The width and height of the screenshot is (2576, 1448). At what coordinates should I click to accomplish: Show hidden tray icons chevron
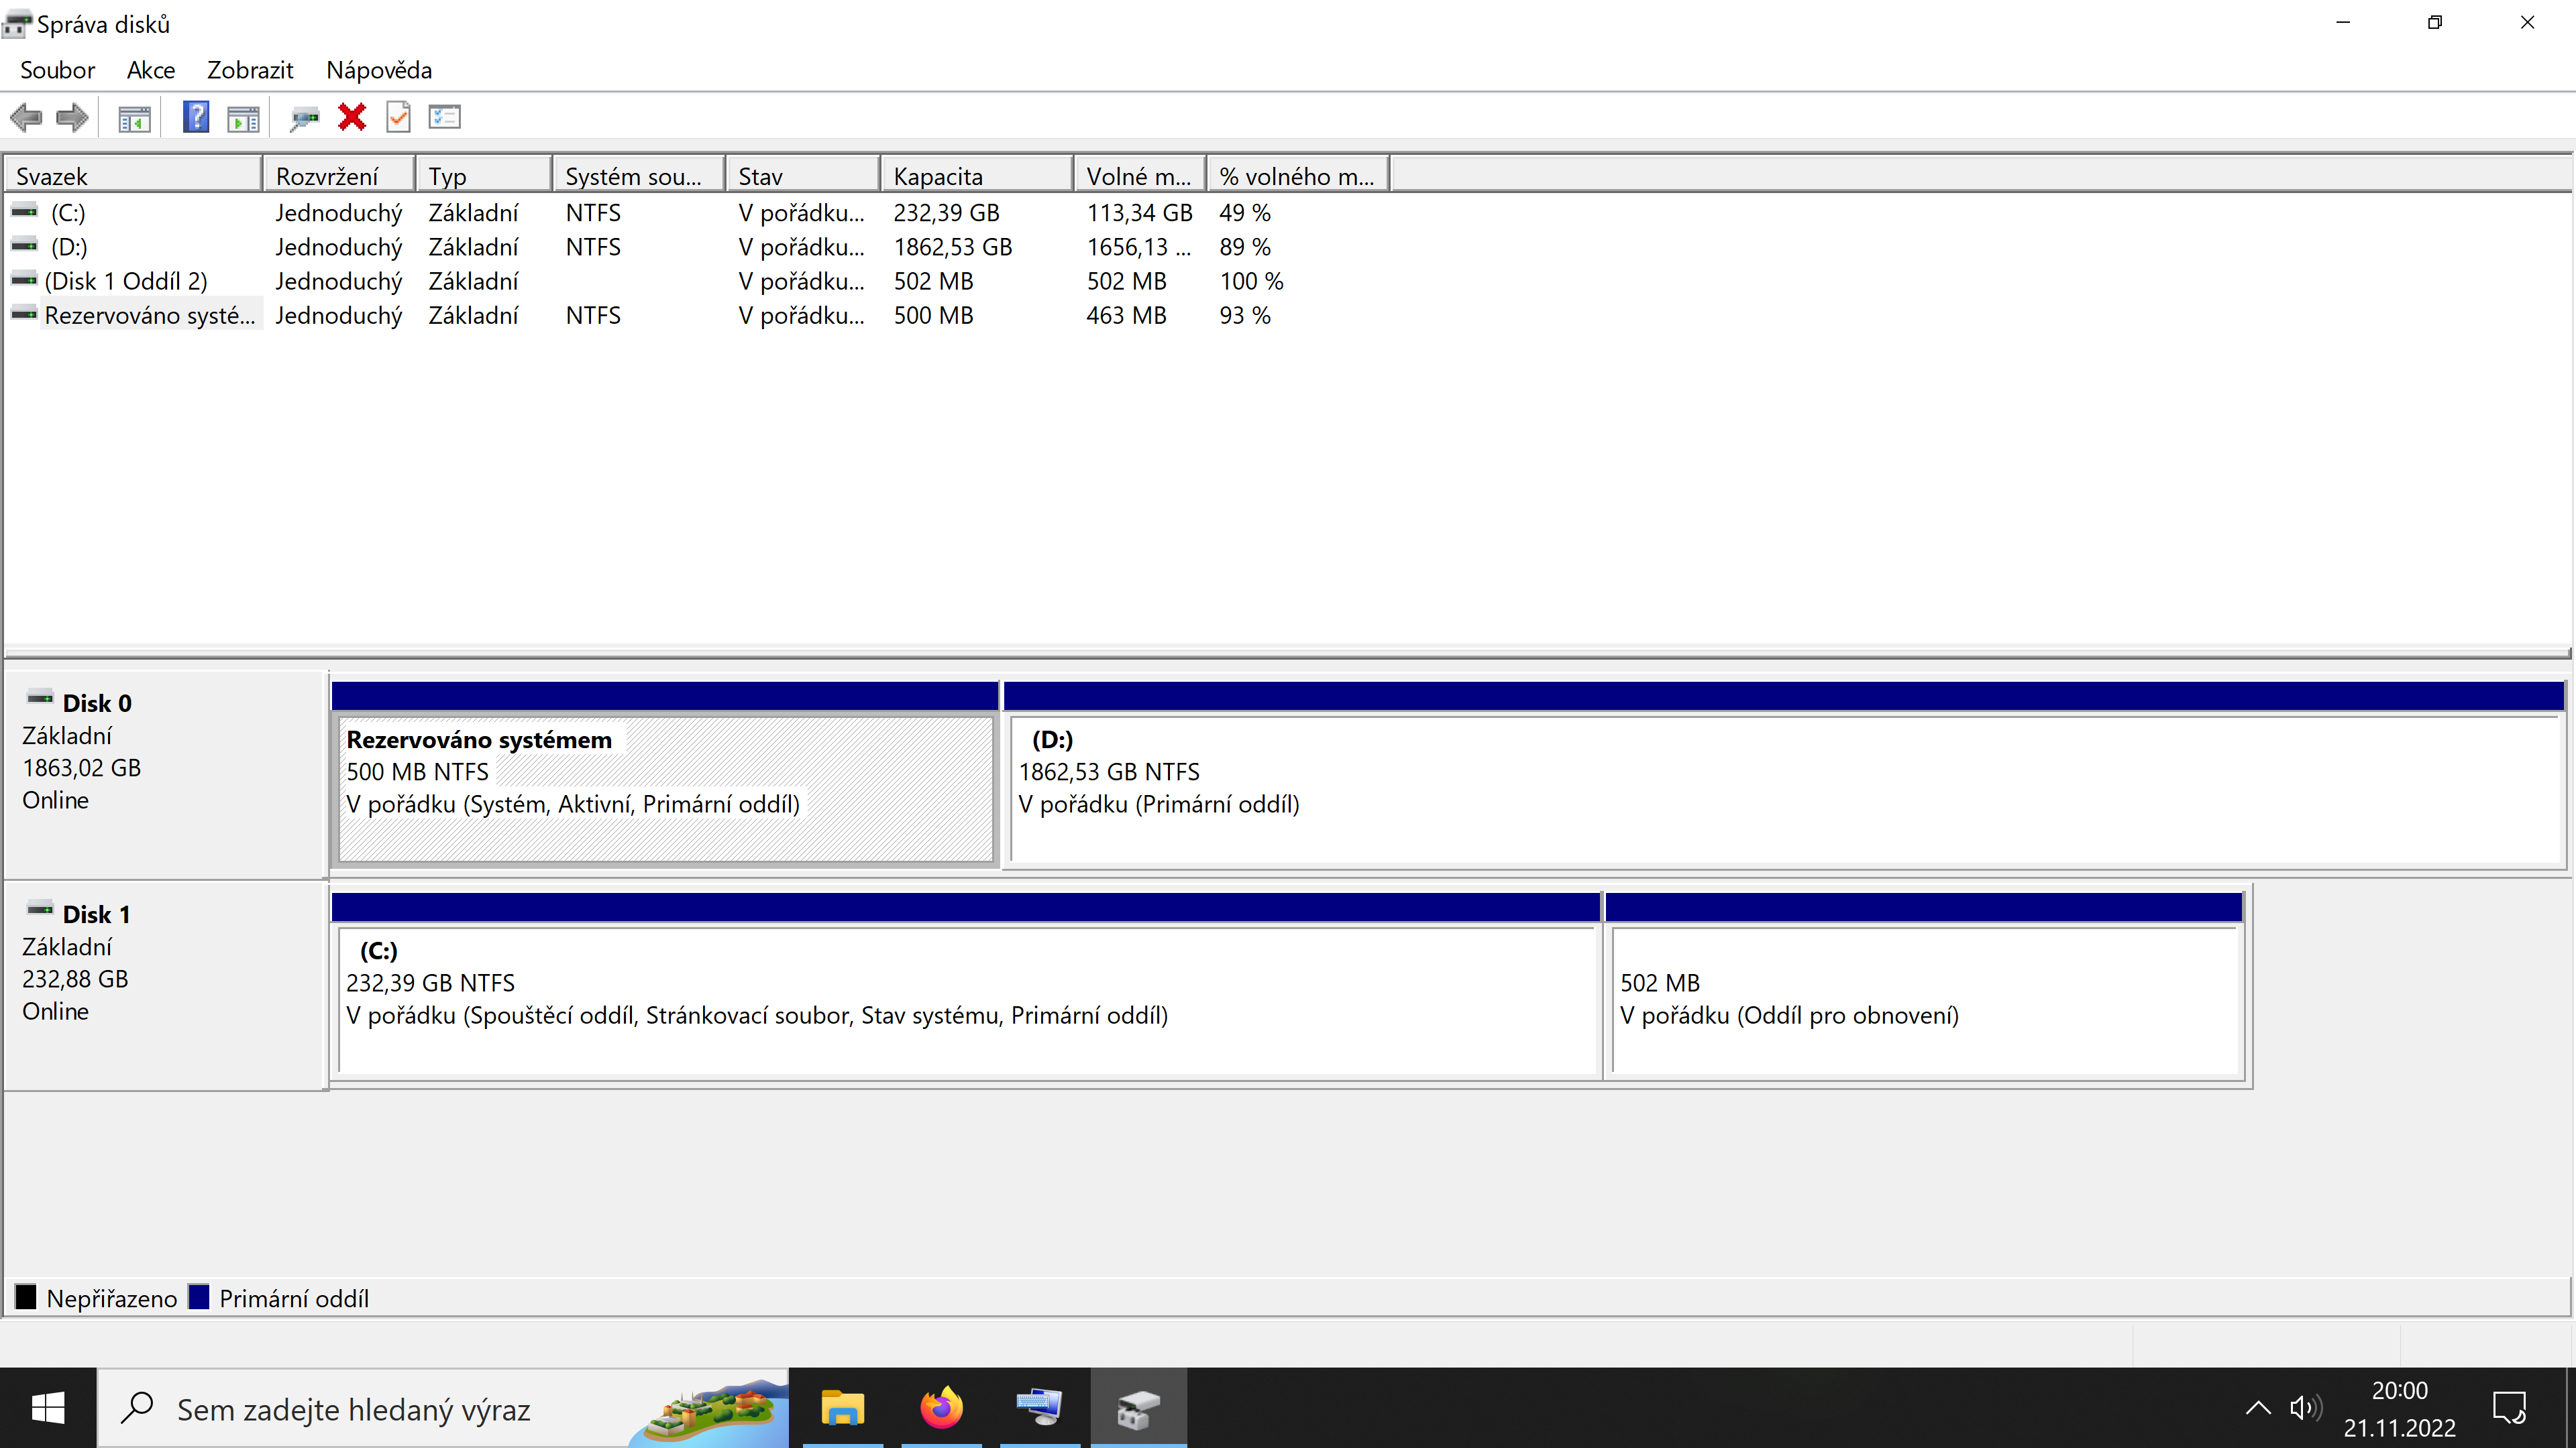point(2257,1408)
